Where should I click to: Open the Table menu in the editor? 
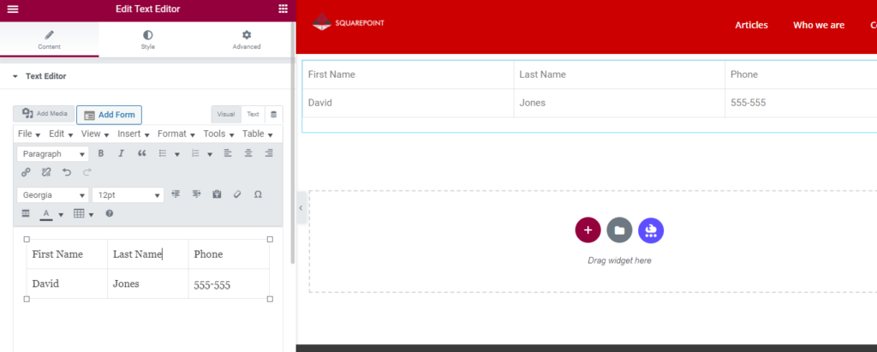point(257,134)
